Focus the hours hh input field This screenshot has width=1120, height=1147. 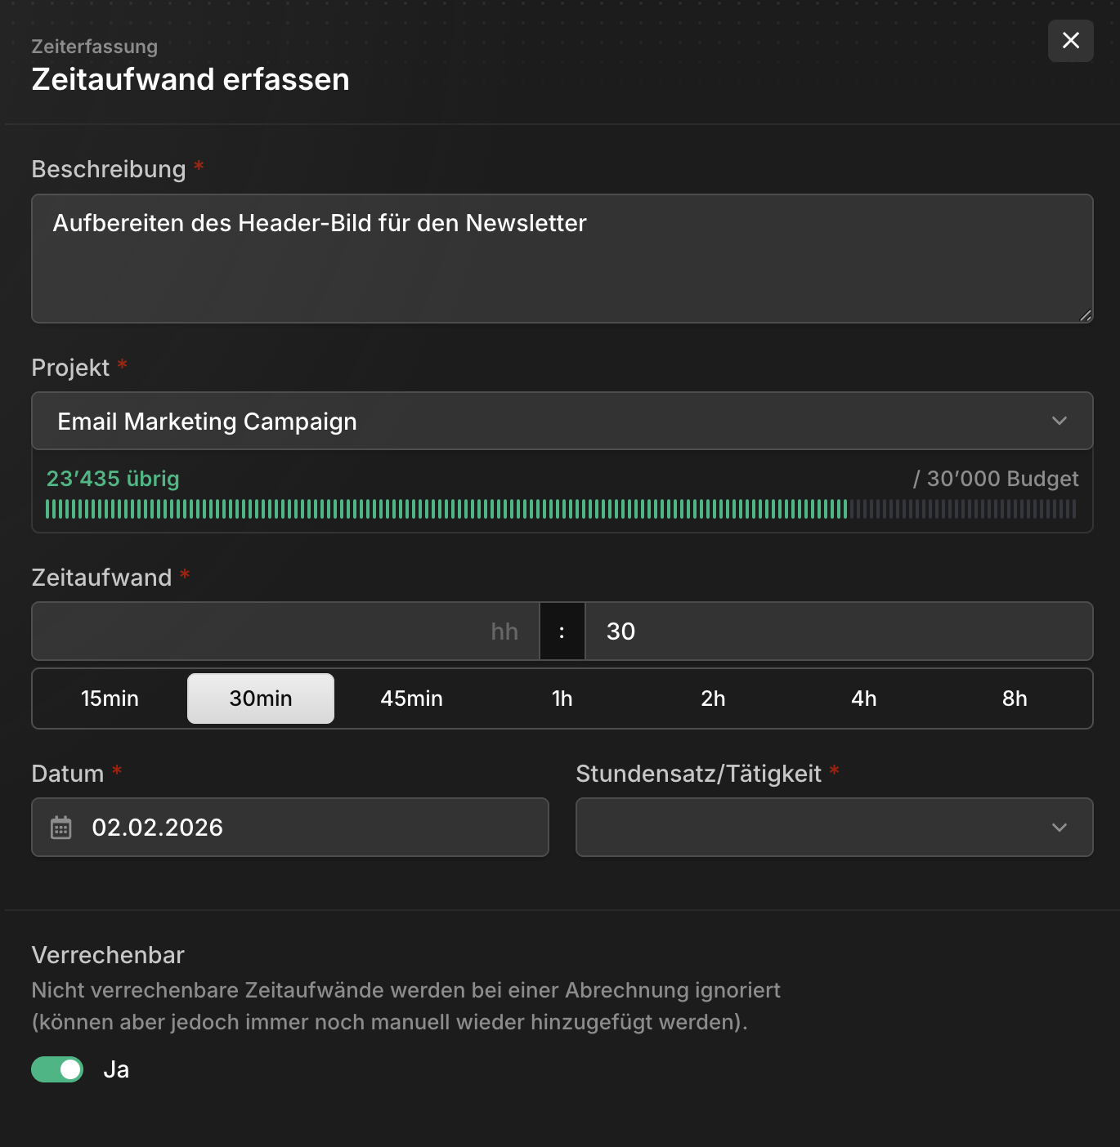[x=285, y=632]
